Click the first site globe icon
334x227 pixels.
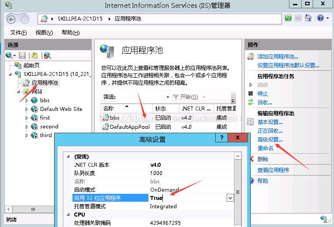pyautogui.click(x=34, y=118)
